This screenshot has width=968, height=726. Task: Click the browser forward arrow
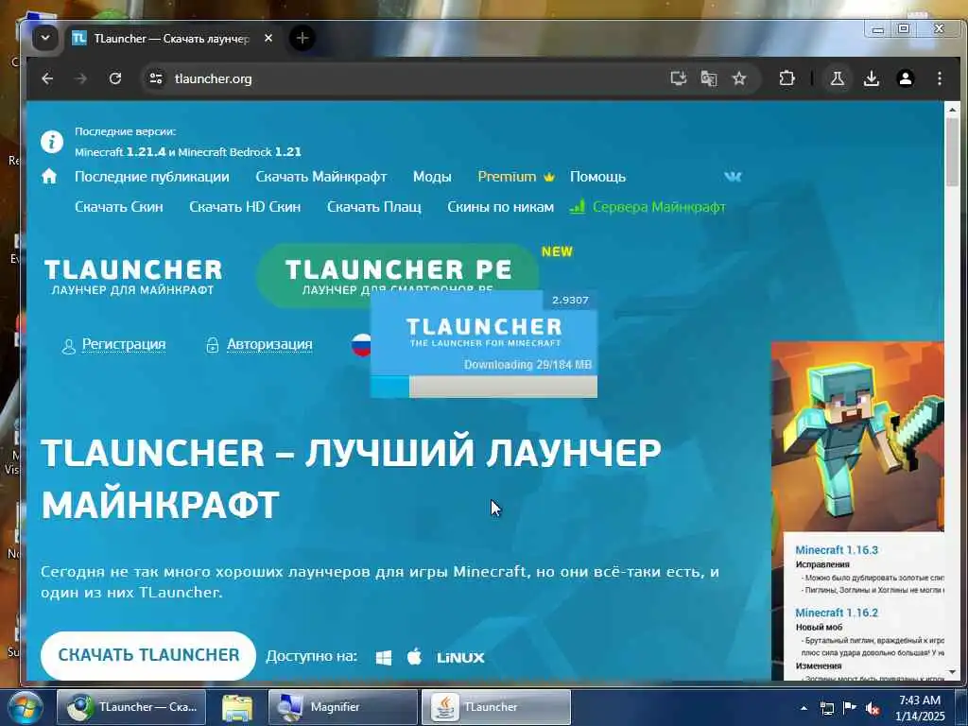(81, 78)
